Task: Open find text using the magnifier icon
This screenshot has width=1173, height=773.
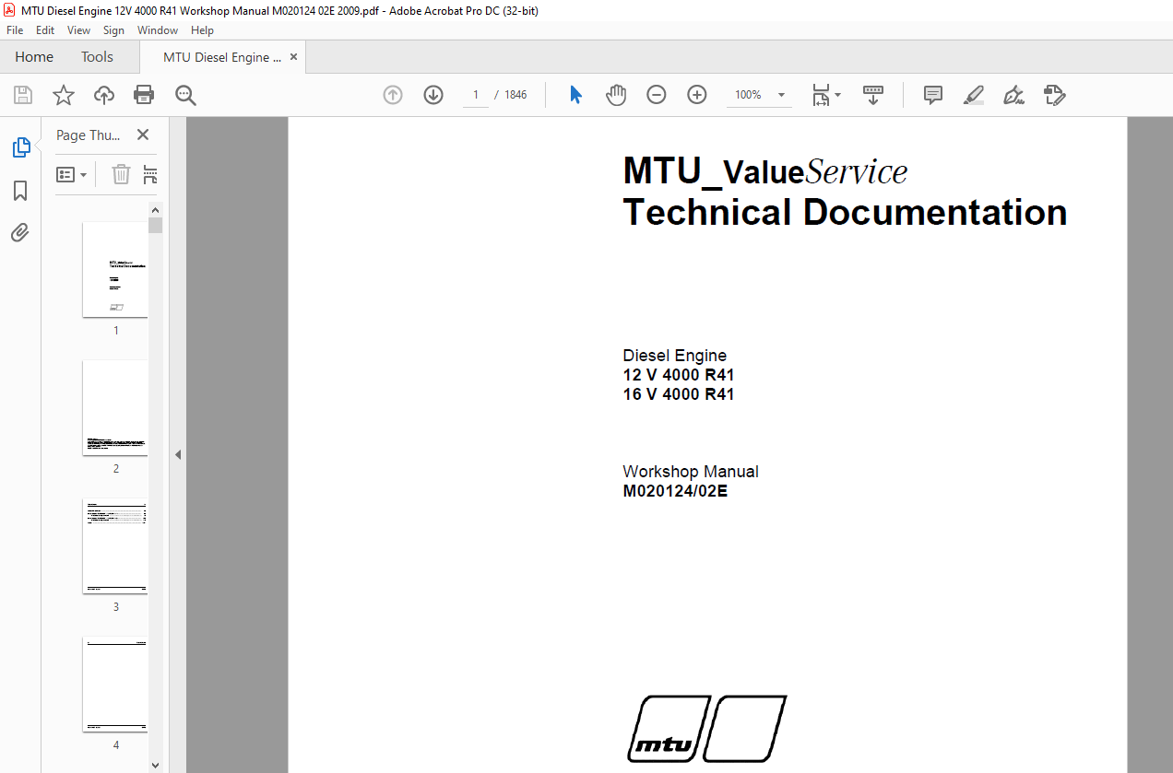Action: tap(186, 95)
